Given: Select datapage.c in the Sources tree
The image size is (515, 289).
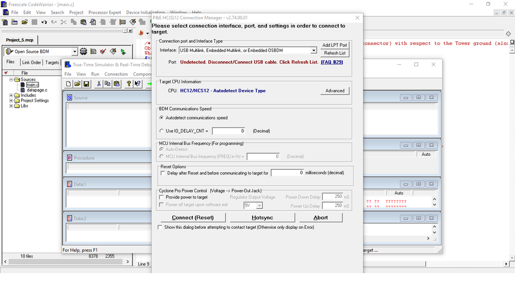Looking at the screenshot, I should [37, 90].
